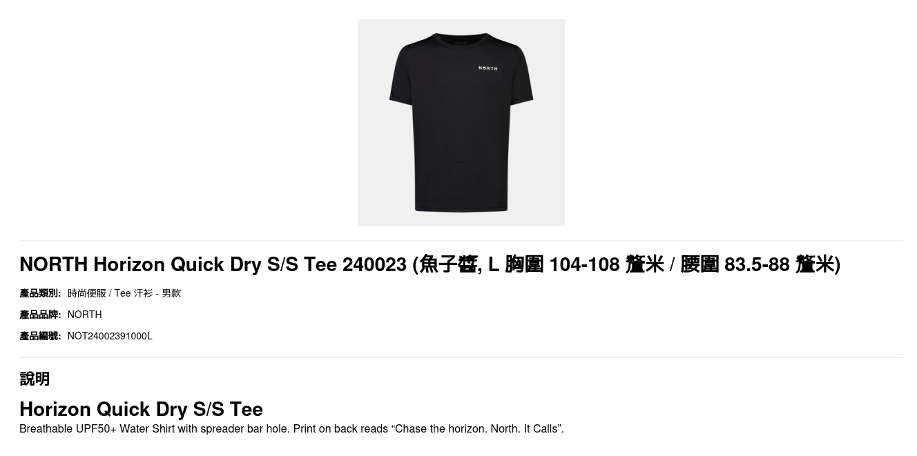The width and height of the screenshot is (917, 456).
Task: Click the shirt collar in product photo
Action: pyautogui.click(x=461, y=37)
